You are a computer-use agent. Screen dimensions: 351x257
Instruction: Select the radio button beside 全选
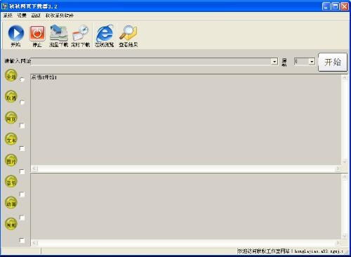point(22,79)
